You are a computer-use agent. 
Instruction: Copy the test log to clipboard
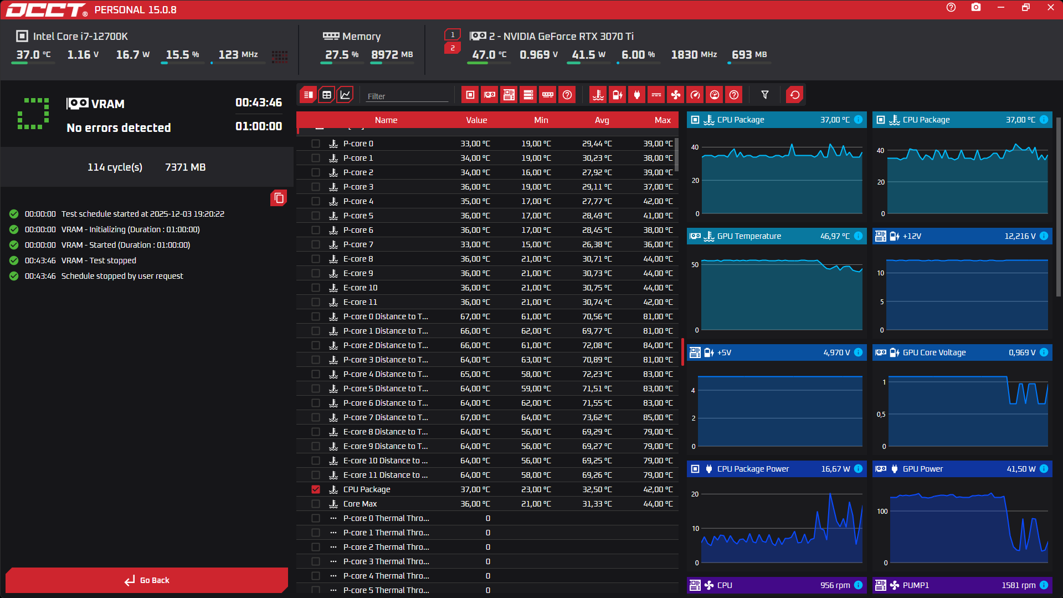click(x=279, y=198)
